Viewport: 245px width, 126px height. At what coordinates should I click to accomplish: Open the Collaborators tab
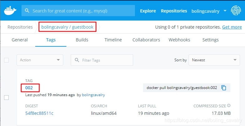pos(146,40)
